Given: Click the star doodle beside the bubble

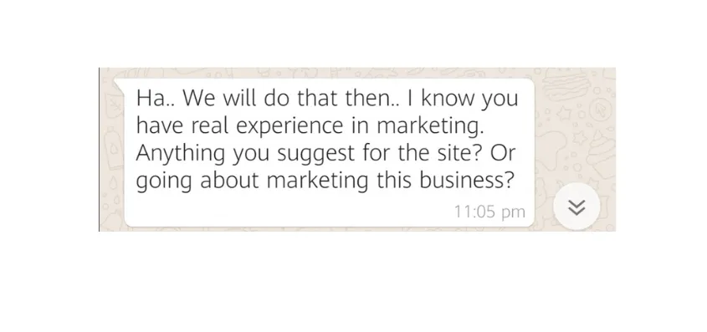Looking at the screenshot, I should [565, 115].
